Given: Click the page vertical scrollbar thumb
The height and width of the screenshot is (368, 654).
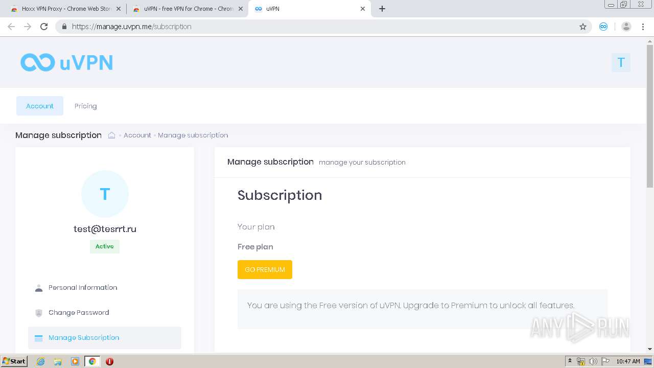Looking at the screenshot, I should tap(650, 116).
